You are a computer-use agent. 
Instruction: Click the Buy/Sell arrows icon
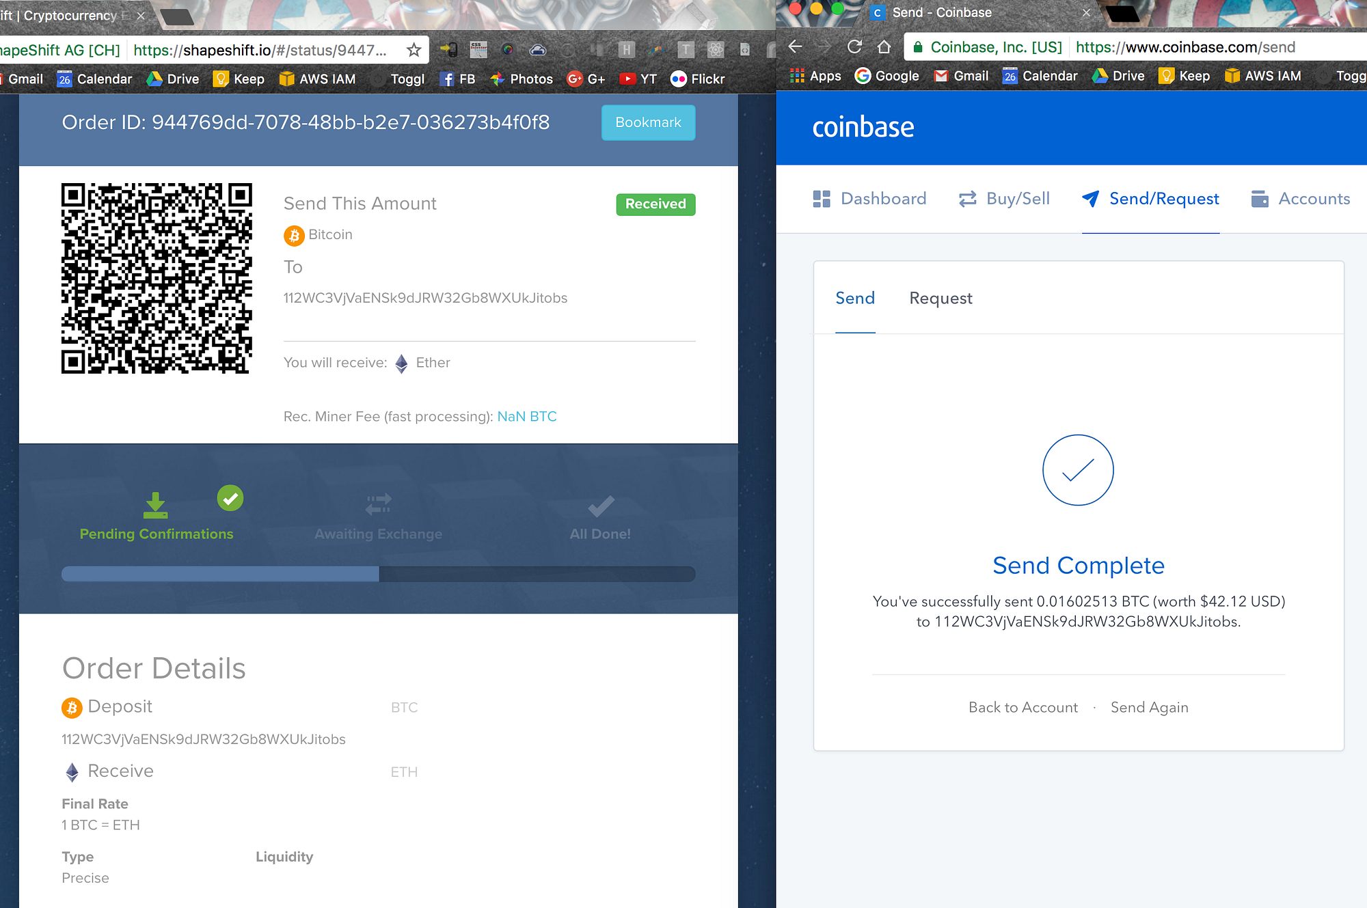pyautogui.click(x=967, y=199)
